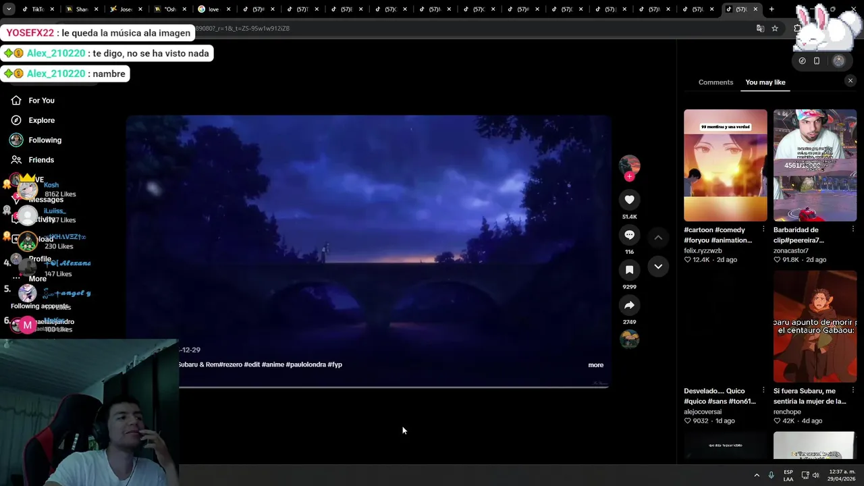Open the Si fuera Subaru video title

point(809,396)
